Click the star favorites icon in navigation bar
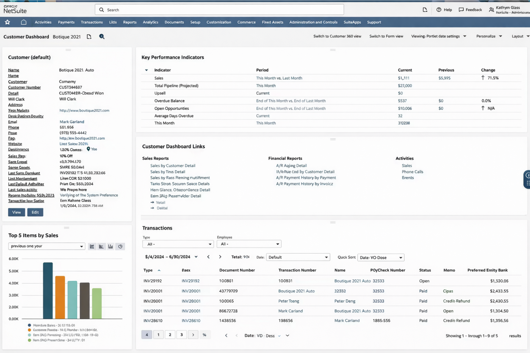The image size is (530, 353). click(x=7, y=22)
